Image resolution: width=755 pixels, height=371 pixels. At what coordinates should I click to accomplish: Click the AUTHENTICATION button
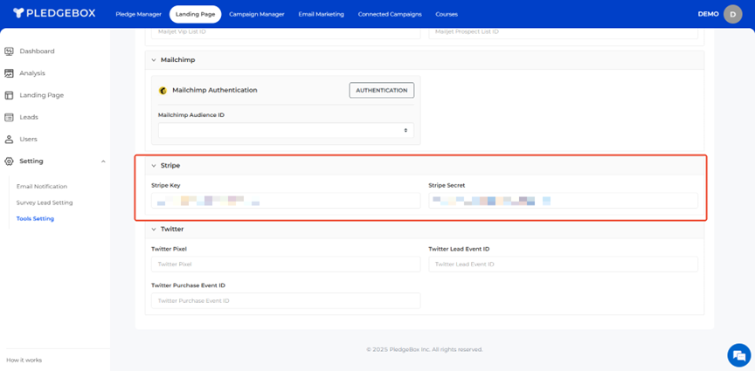click(x=381, y=91)
